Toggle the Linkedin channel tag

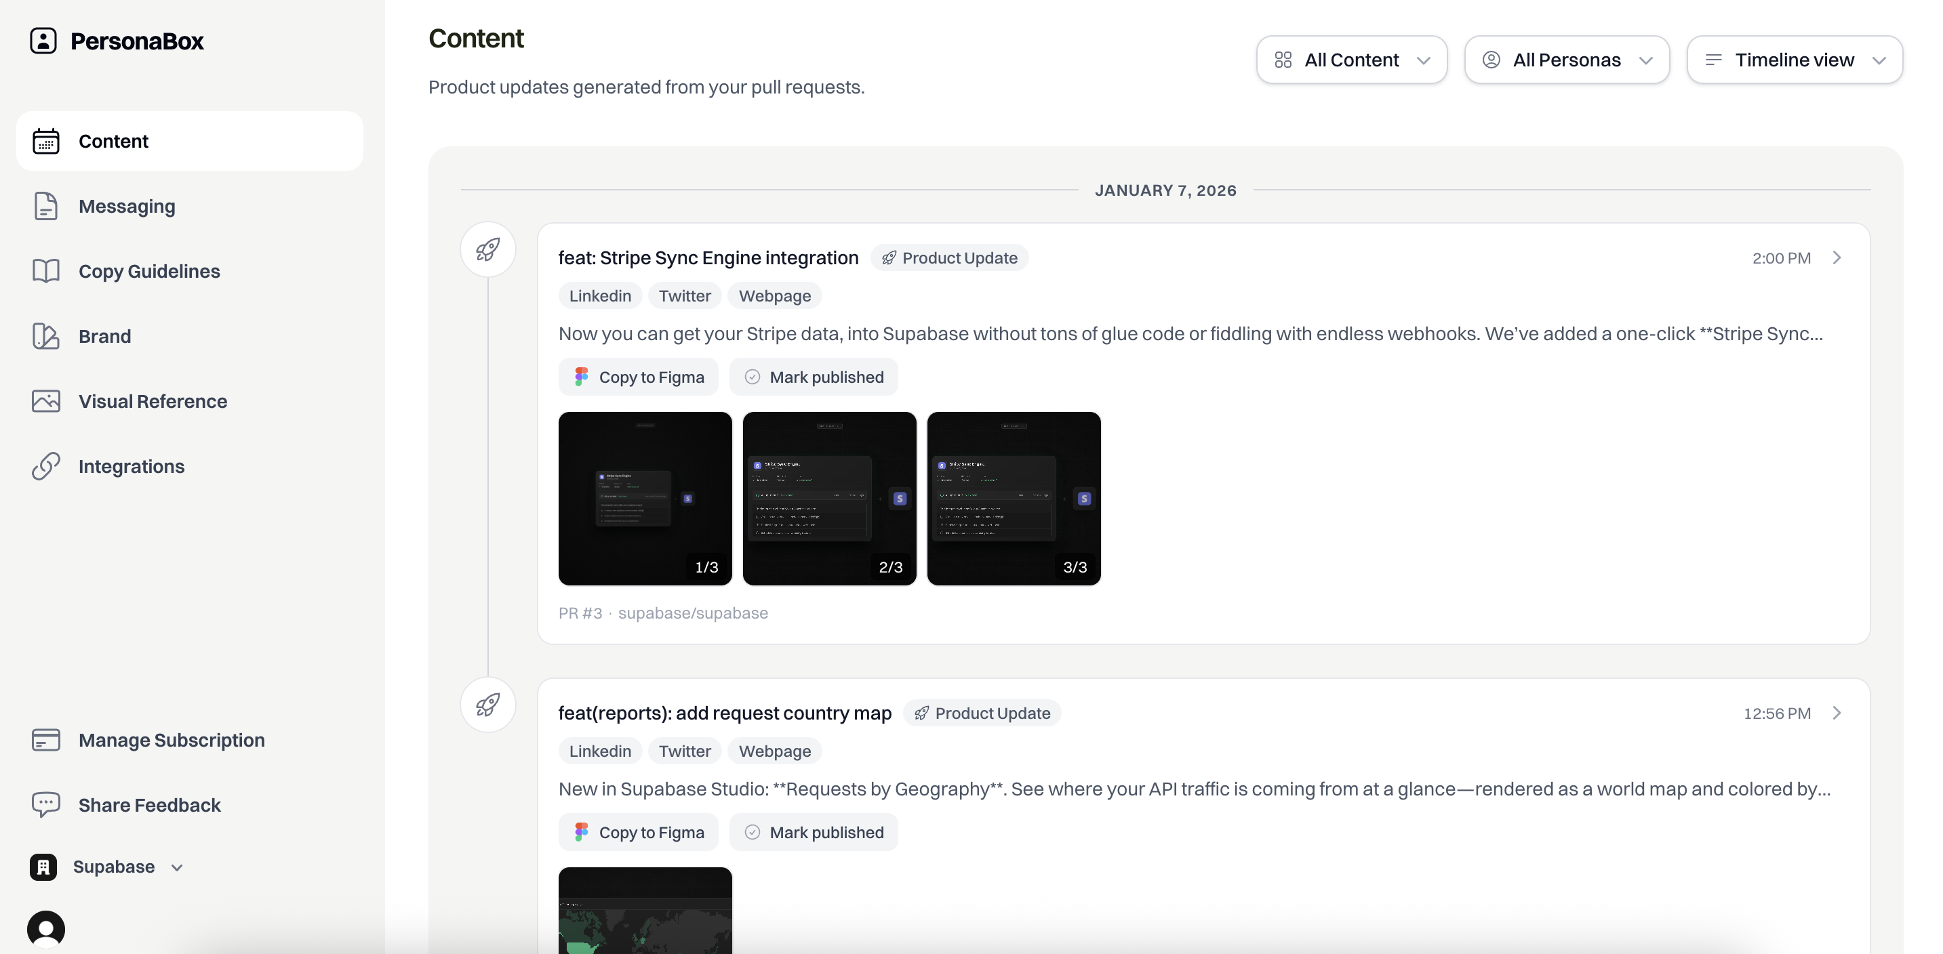tap(599, 295)
